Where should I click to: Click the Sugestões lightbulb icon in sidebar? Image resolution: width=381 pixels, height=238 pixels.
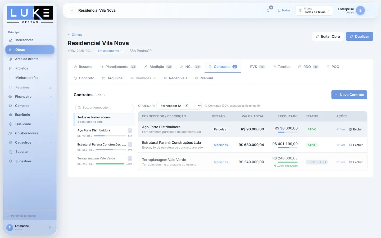pyautogui.click(x=10, y=161)
